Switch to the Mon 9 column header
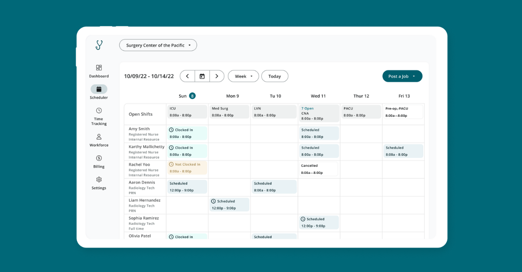Image resolution: width=522 pixels, height=272 pixels. click(x=232, y=96)
